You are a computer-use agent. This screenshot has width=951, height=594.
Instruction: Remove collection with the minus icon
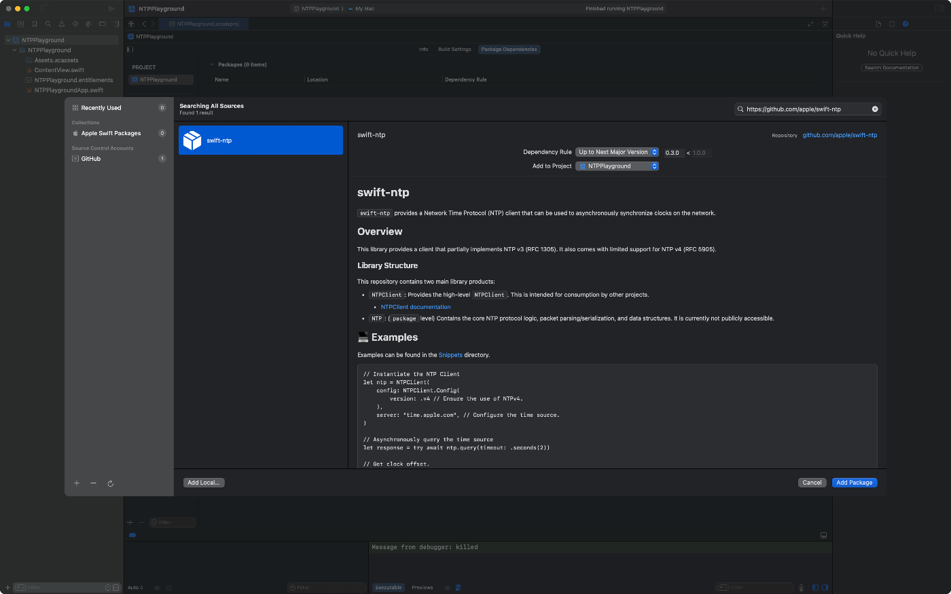click(93, 483)
